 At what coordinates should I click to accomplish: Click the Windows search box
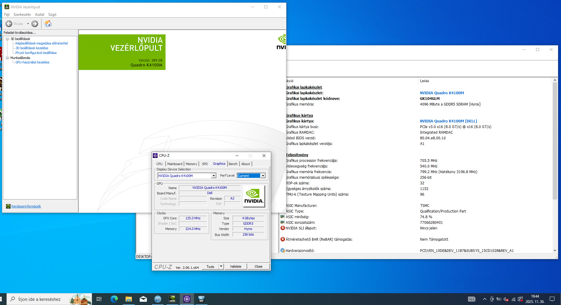pyautogui.click(x=49, y=299)
